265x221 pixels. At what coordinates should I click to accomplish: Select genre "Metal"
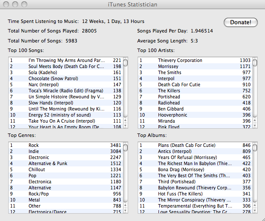[x=66, y=200]
